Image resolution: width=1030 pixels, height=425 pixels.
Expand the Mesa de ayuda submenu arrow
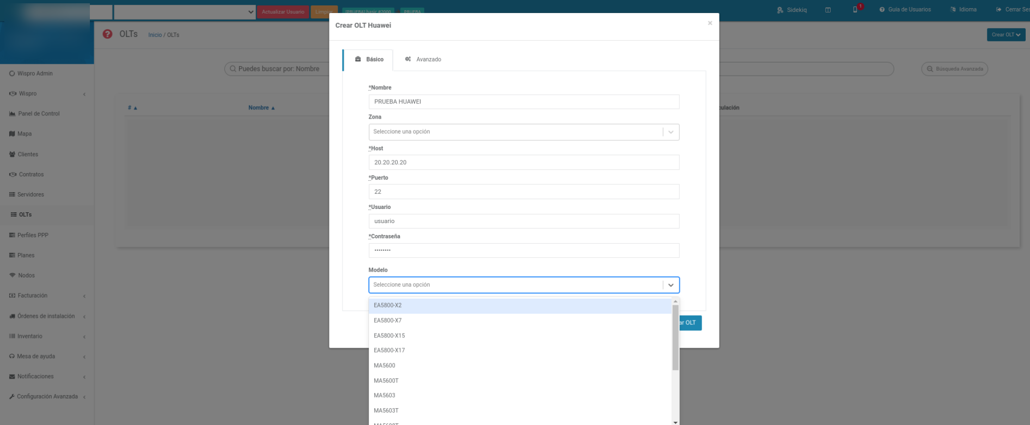pos(84,357)
